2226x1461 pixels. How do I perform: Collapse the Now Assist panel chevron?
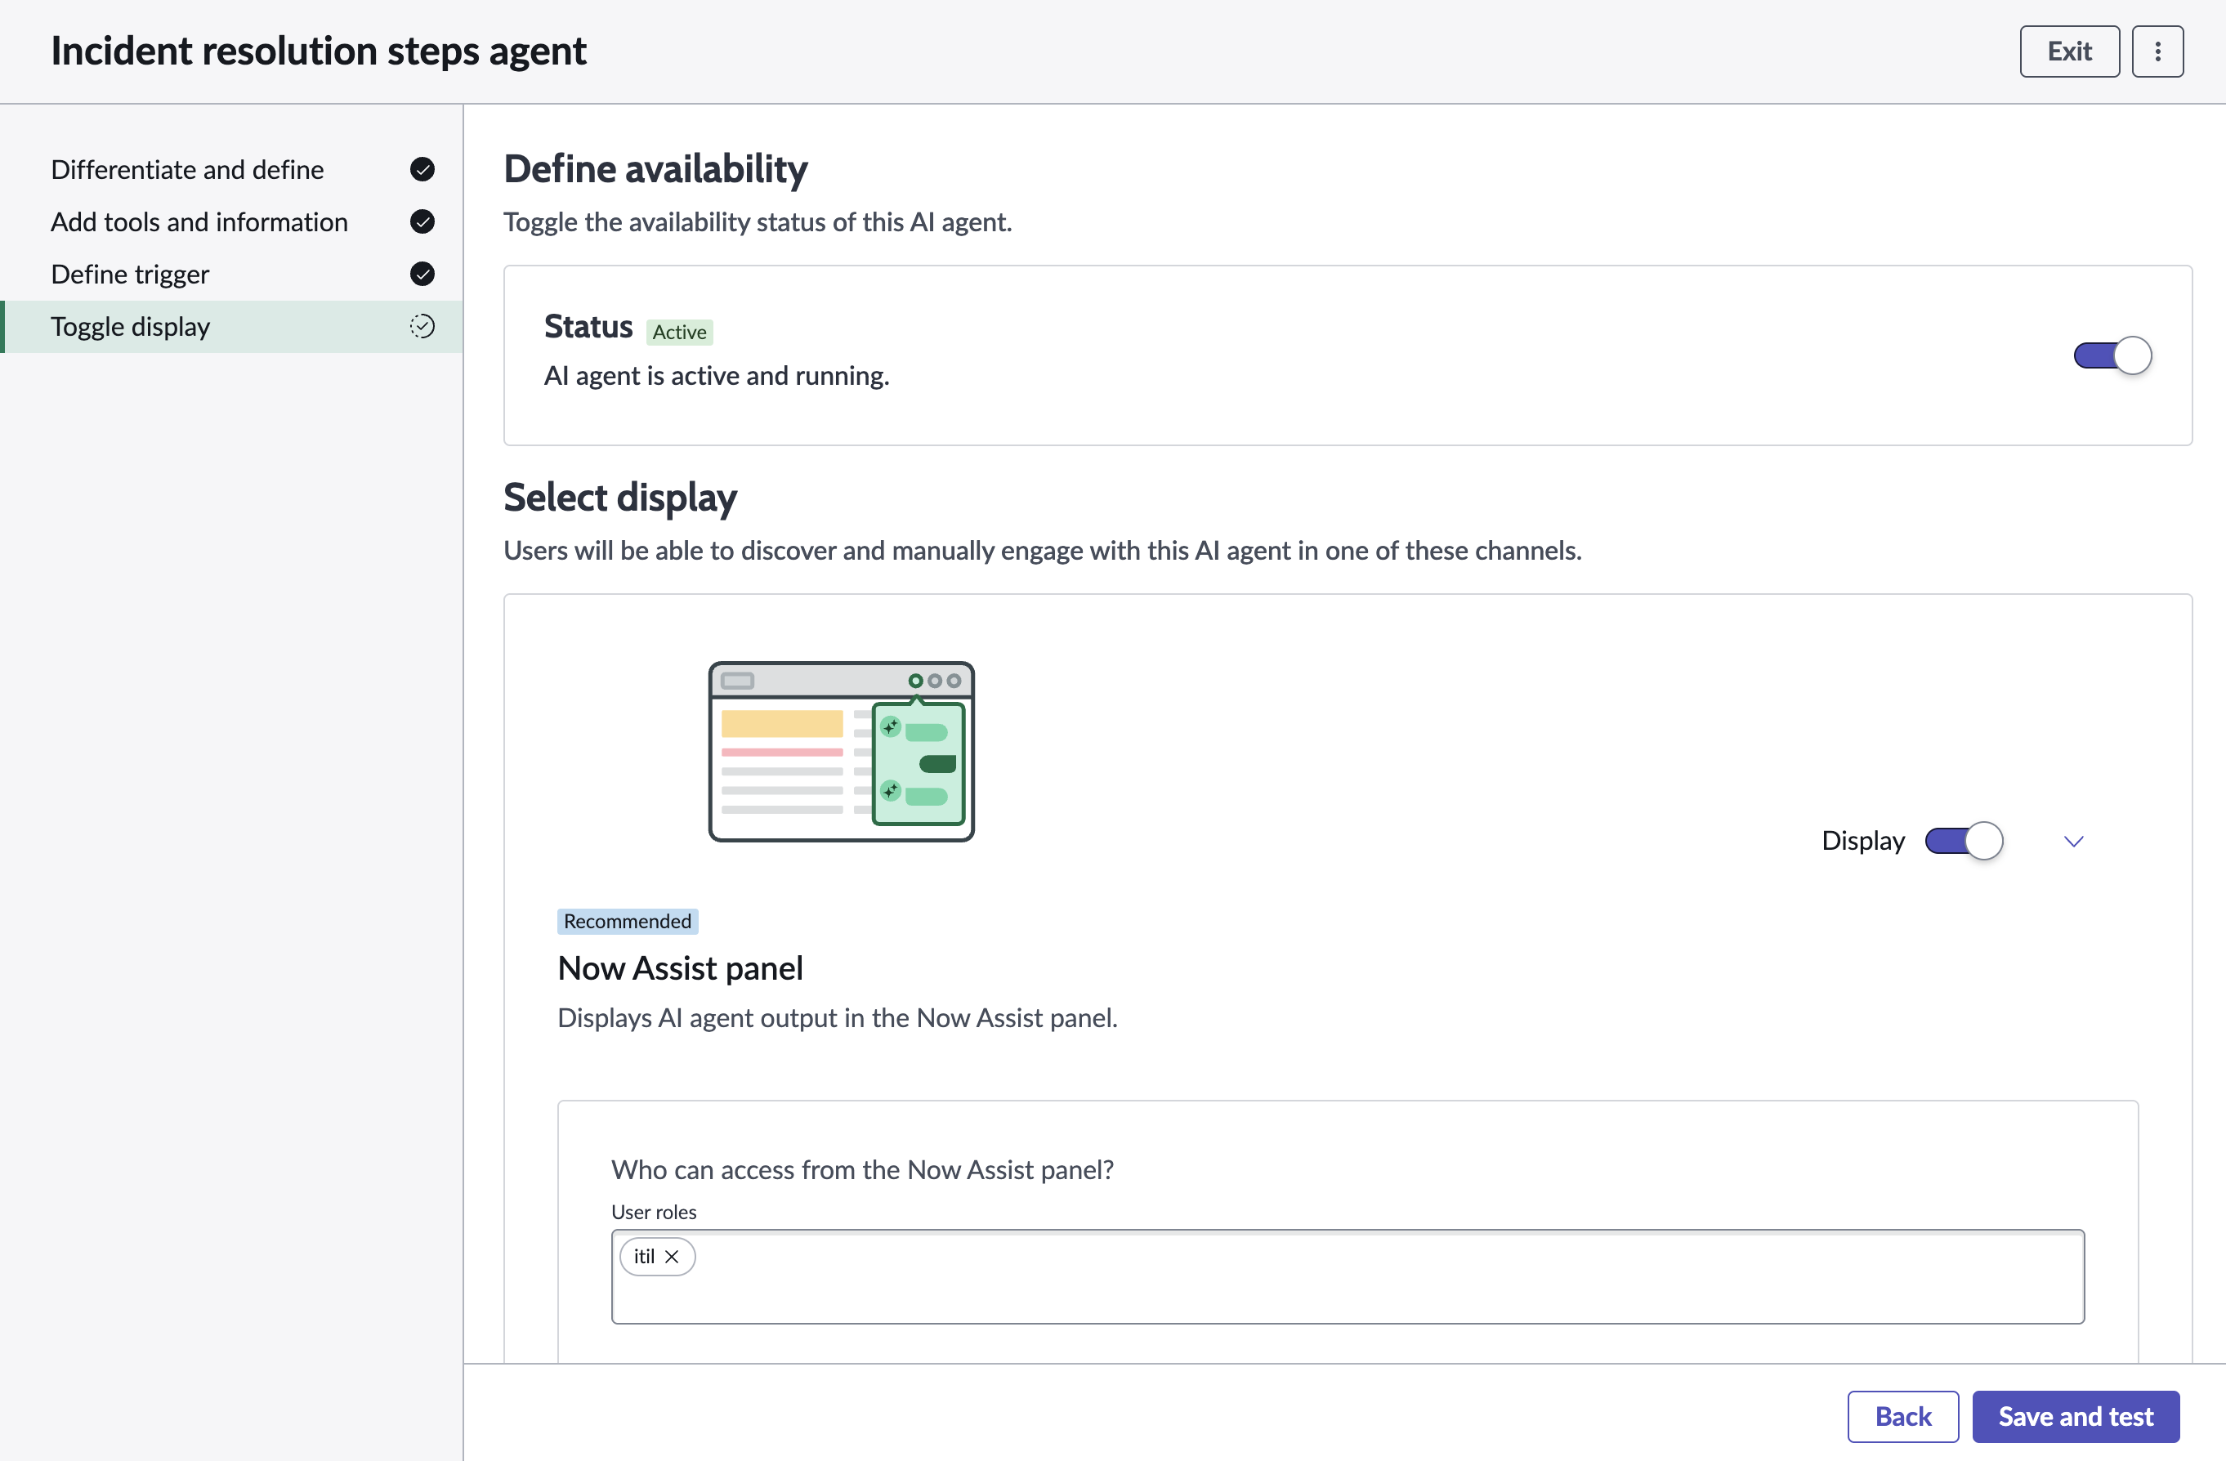click(x=2073, y=841)
